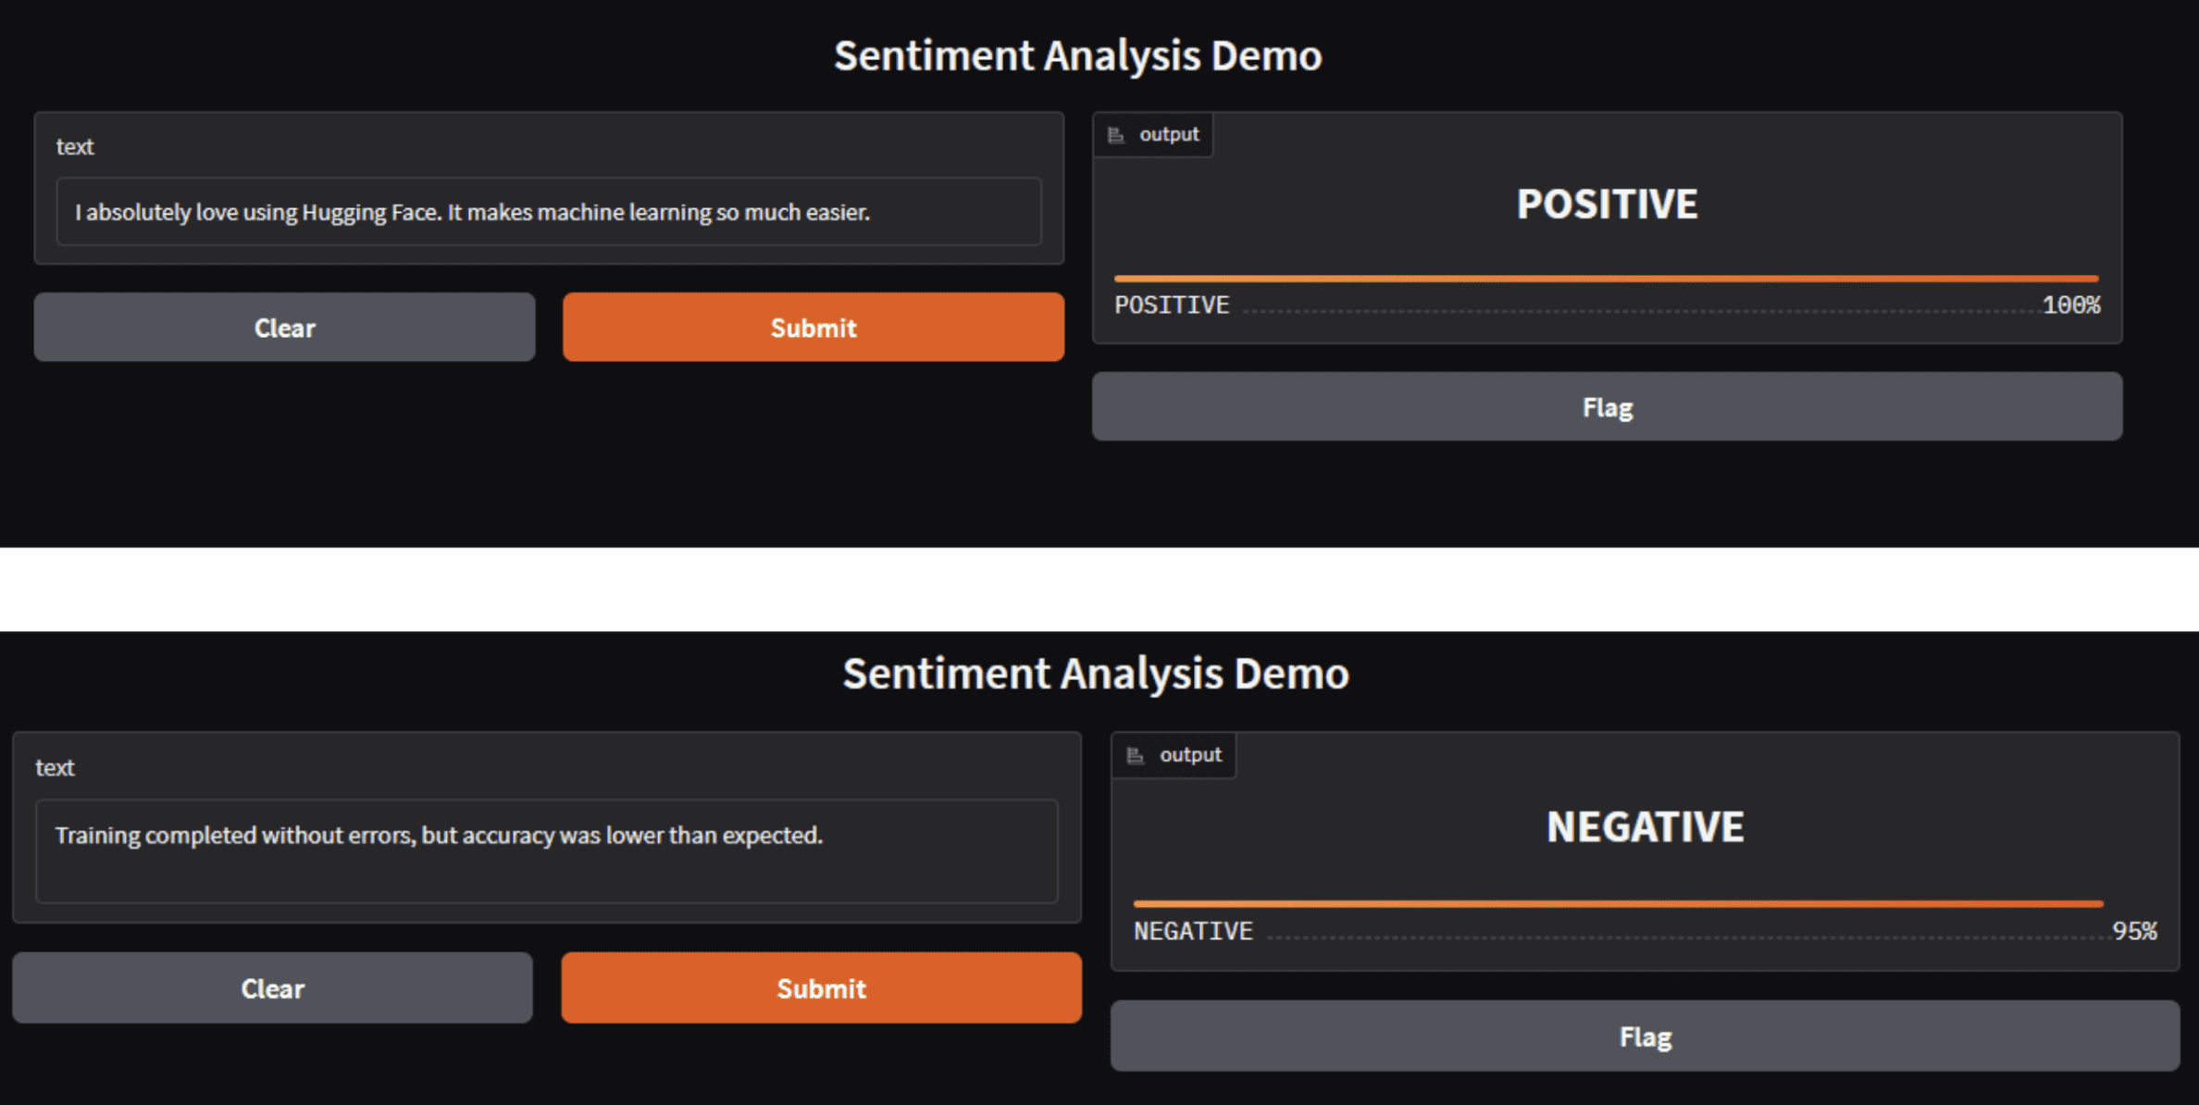Click the orange POSITIVE confidence bar

[1606, 279]
